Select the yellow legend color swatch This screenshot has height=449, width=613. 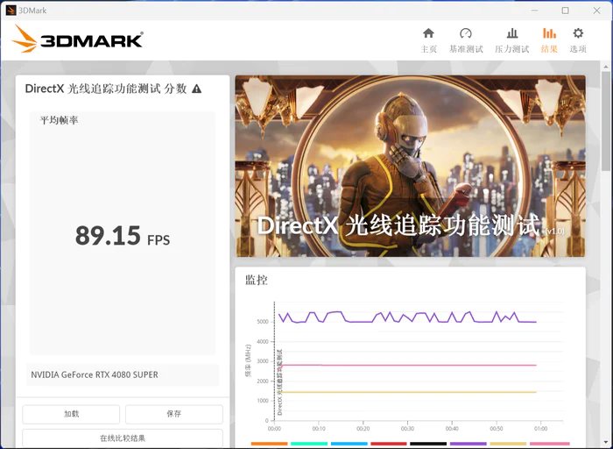click(x=508, y=444)
